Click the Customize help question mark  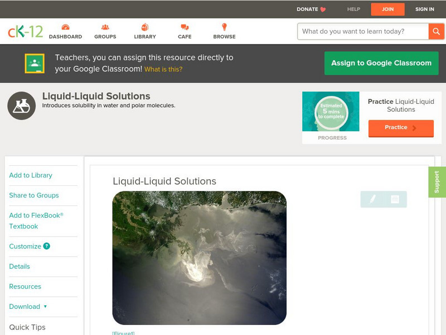[47, 246]
